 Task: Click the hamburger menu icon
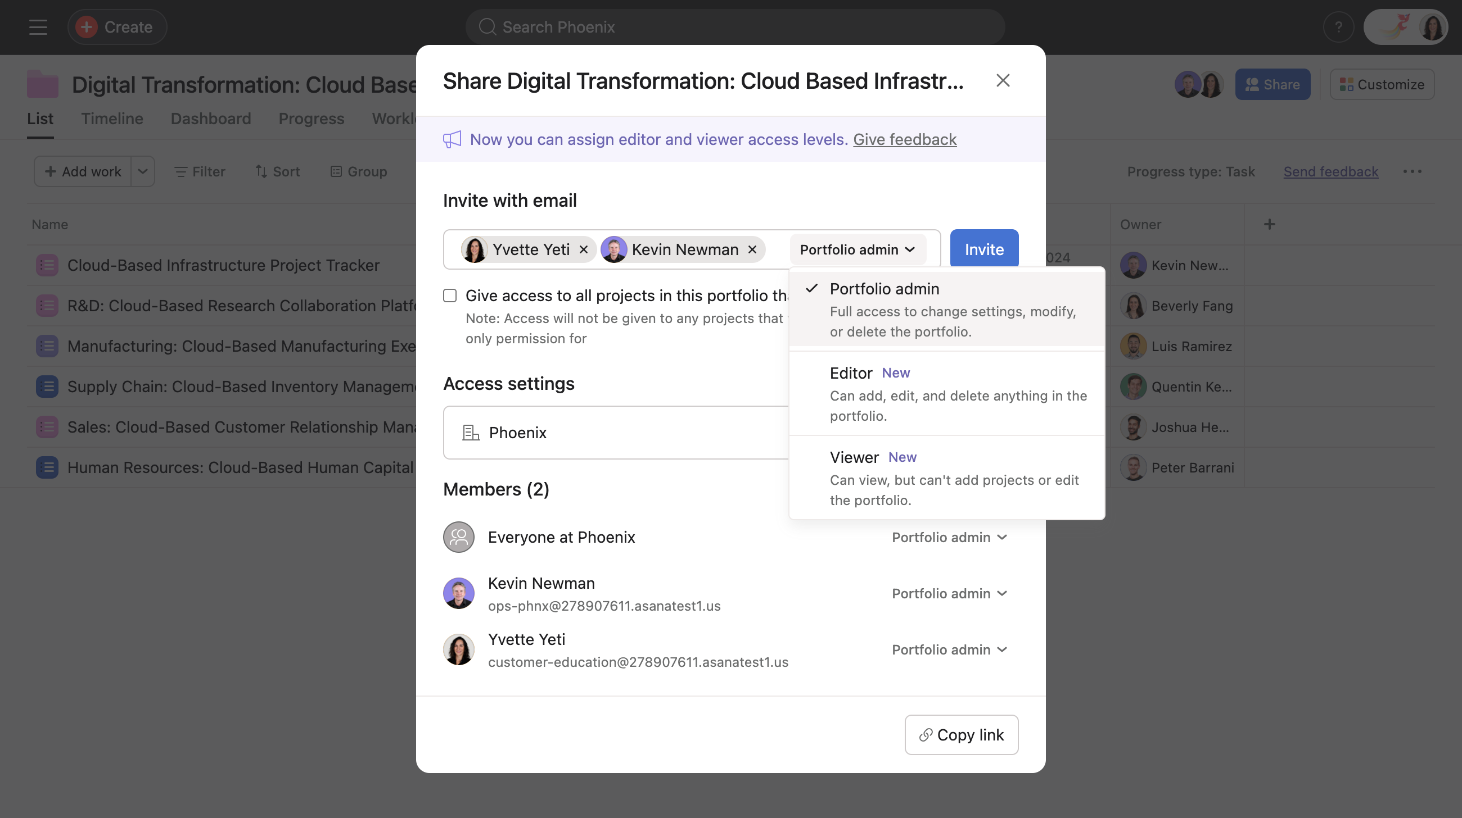tap(38, 26)
